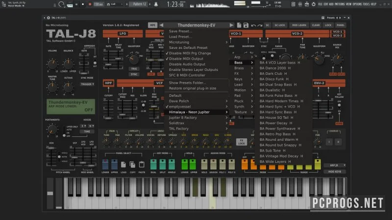Expand the Dave Polich preset bank
The height and width of the screenshot is (220, 392).
click(x=196, y=101)
